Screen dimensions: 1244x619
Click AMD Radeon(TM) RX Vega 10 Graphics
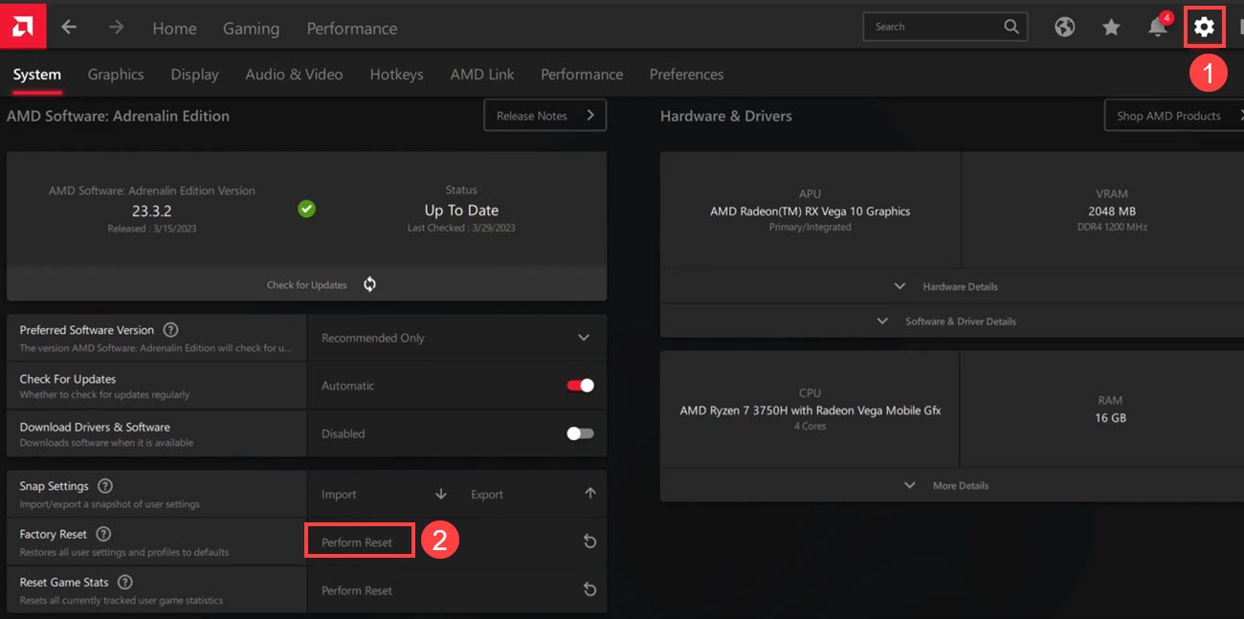[810, 211]
